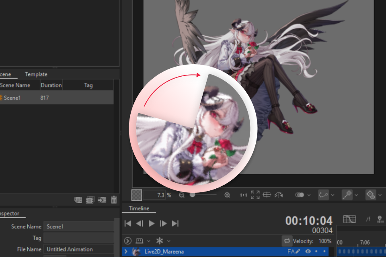Open the onion skin dropdown arrow
Image resolution: width=386 pixels, height=257 pixels.
pyautogui.click(x=309, y=195)
